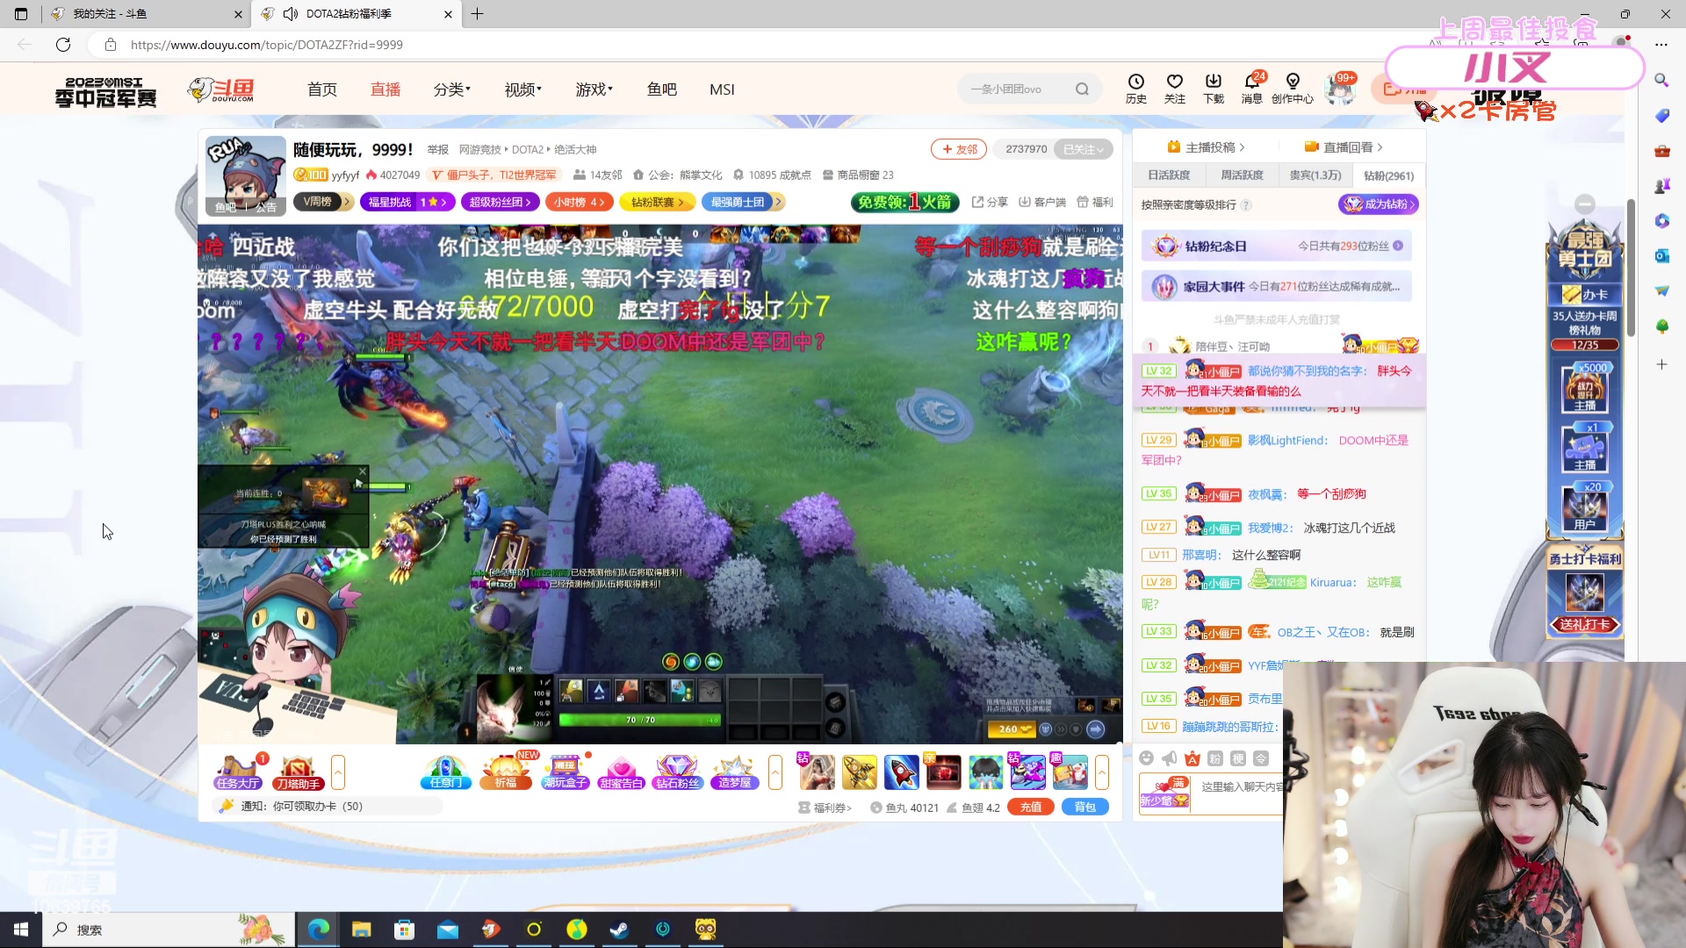Click the megaphone icon above chat input
This screenshot has height=948, width=1686.
pyautogui.click(x=1169, y=758)
